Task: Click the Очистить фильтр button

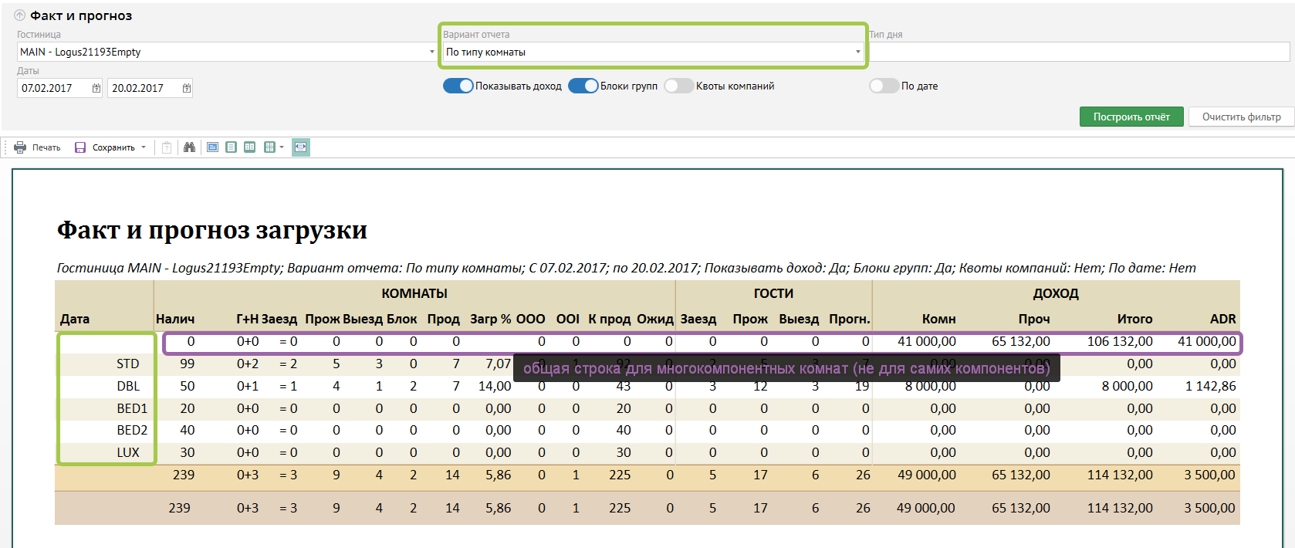Action: pyautogui.click(x=1241, y=117)
